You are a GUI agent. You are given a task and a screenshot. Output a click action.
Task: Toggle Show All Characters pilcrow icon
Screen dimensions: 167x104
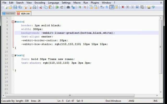click(x=107, y=7)
